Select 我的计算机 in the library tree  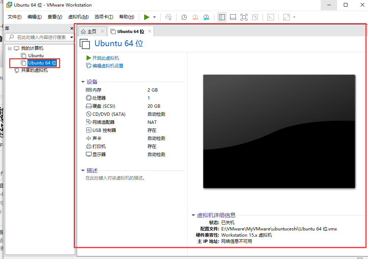click(x=32, y=48)
